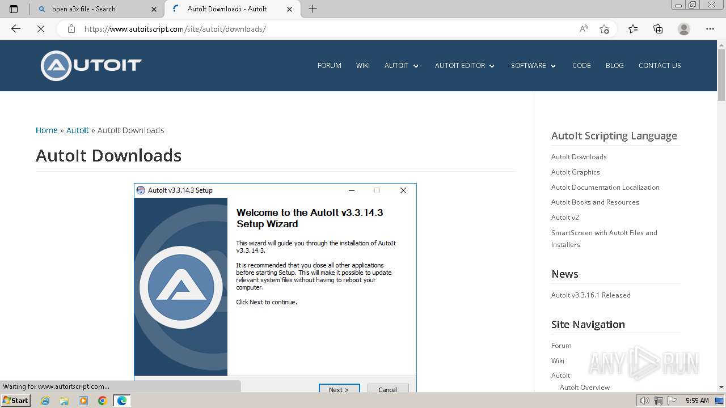Click the AutoIt Setup window icon
Viewport: 726px width, 408px height.
coord(141,190)
